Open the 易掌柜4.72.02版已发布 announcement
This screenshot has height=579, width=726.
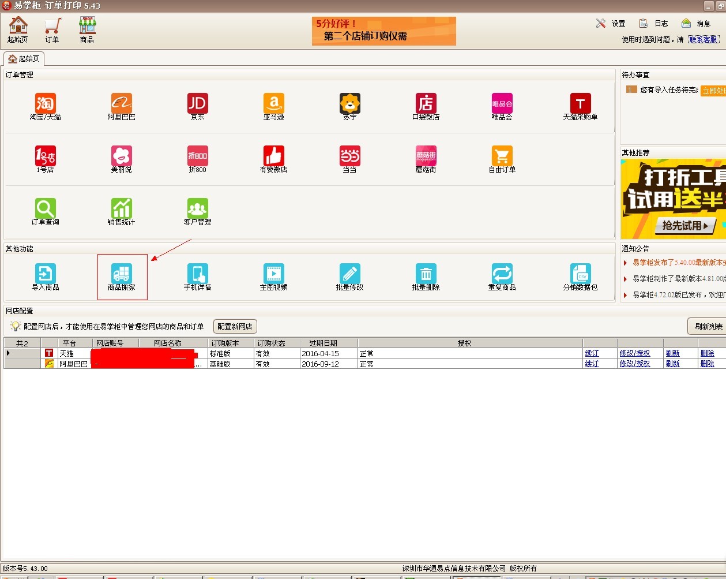(x=679, y=294)
